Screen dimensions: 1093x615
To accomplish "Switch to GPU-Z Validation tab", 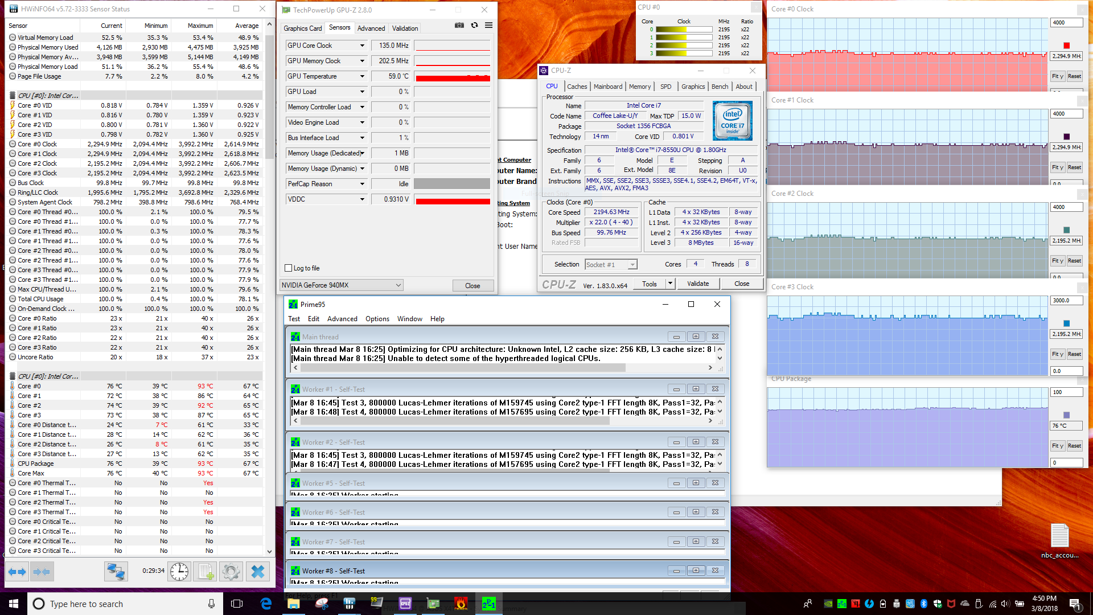I will [405, 28].
